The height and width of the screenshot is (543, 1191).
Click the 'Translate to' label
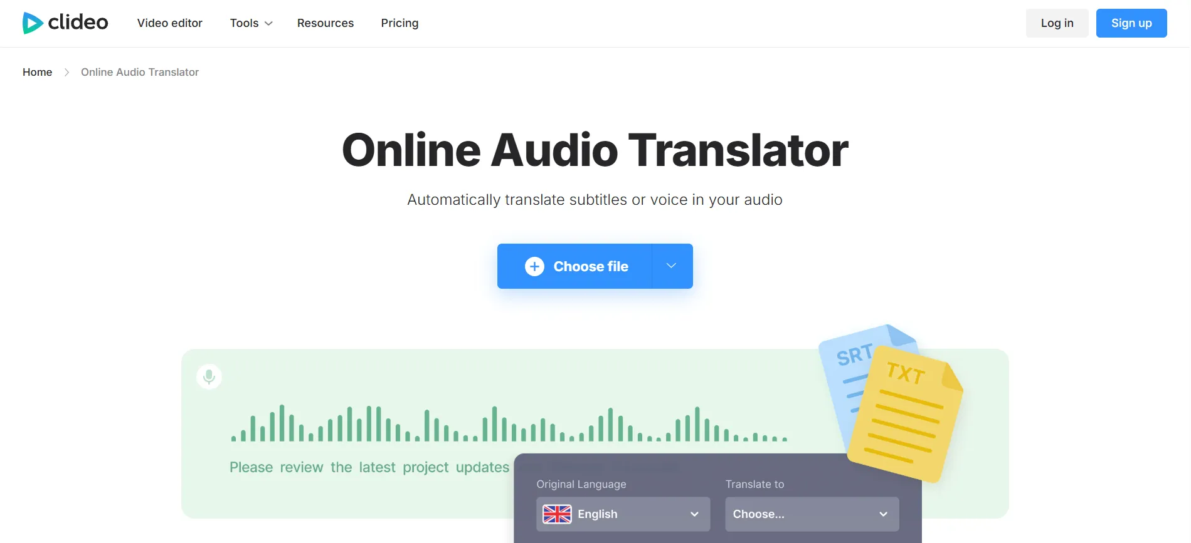point(755,484)
